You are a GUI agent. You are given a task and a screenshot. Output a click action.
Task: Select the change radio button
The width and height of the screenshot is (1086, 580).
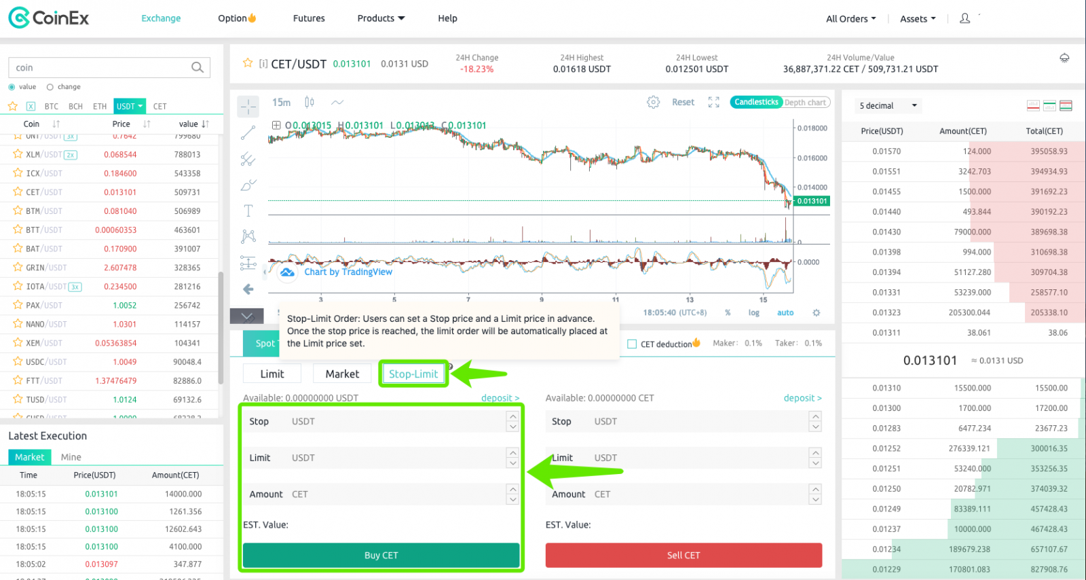point(50,87)
